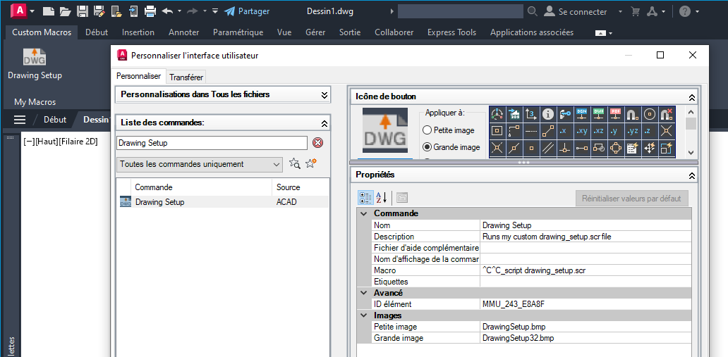The width and height of the screenshot is (728, 357).
Task: Open the Annoter ribbon tab
Action: (x=184, y=32)
